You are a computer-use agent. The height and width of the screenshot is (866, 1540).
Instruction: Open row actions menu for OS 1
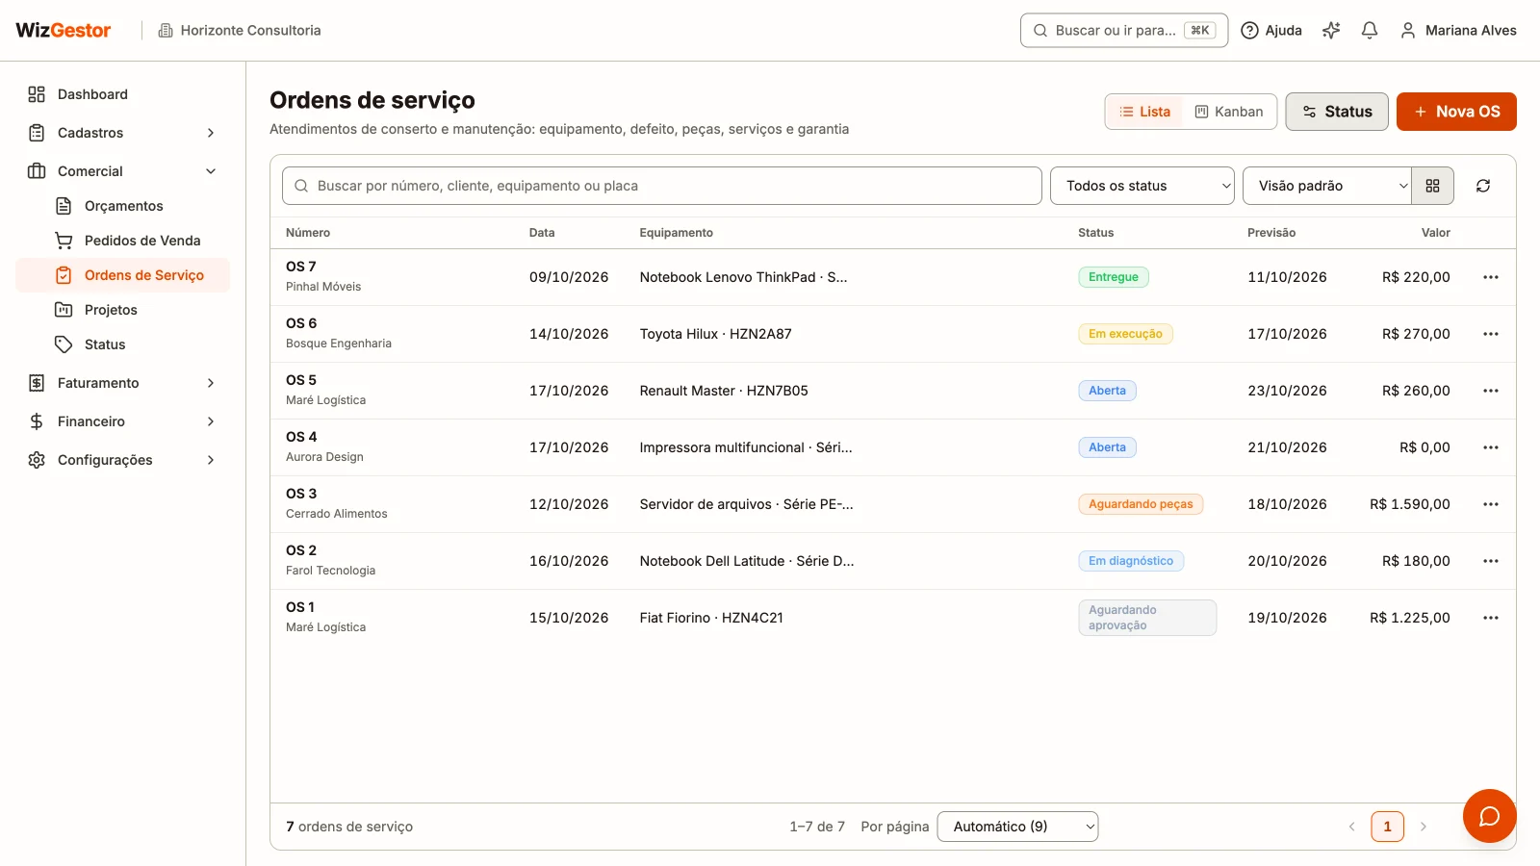pyautogui.click(x=1491, y=618)
